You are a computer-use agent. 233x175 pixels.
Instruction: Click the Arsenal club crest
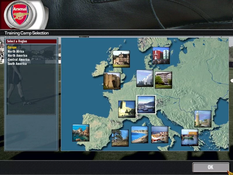tap(20, 15)
